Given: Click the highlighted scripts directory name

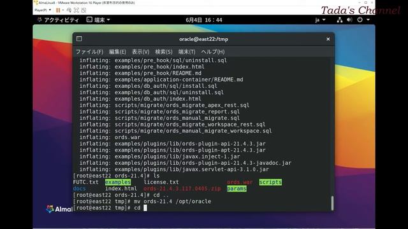Looking at the screenshot, I should (270, 182).
